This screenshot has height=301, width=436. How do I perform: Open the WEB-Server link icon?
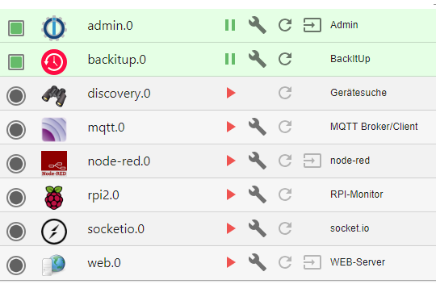click(312, 262)
